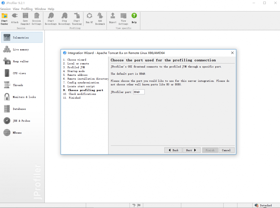Image resolution: width=280 pixels, height=208 pixels.
Task: Select the Telemetries section
Action: pyautogui.click(x=22, y=38)
